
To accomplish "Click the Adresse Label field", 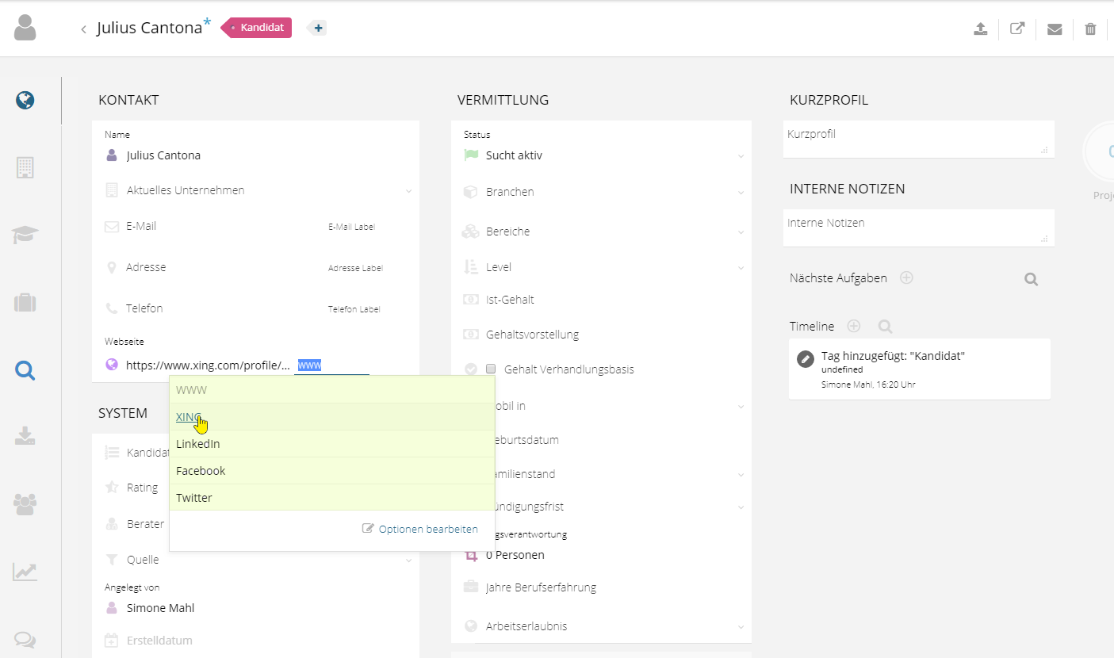I will tap(355, 268).
